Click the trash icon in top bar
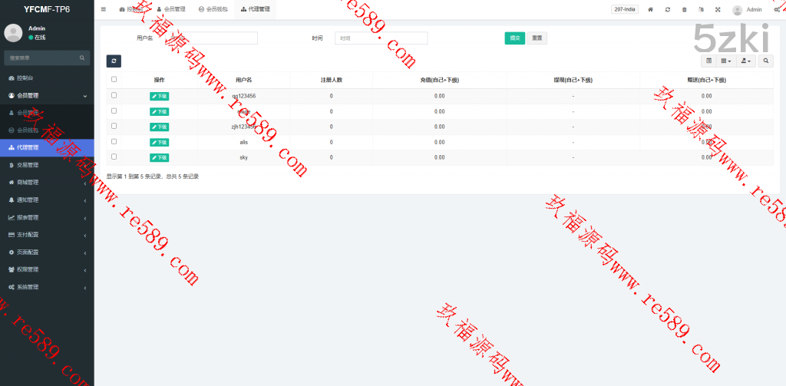 point(684,9)
